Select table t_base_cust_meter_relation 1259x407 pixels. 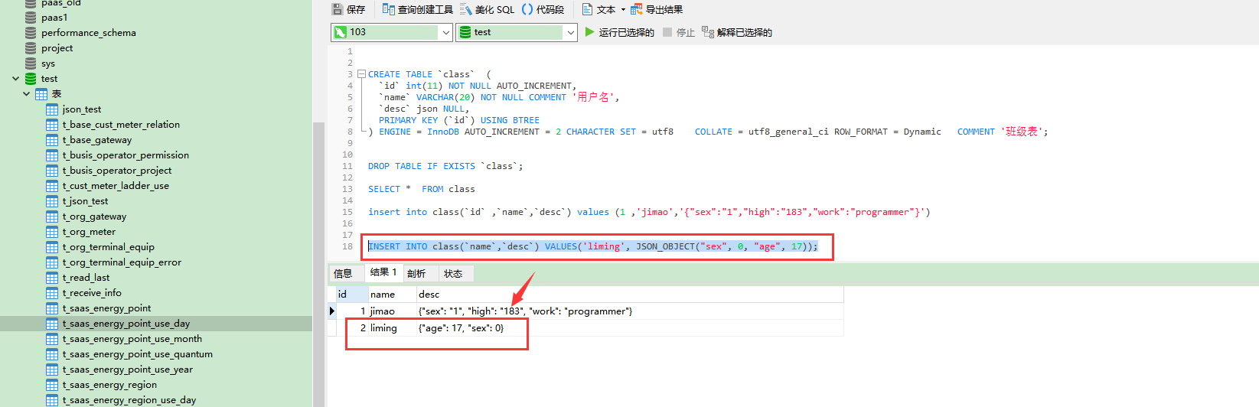click(121, 125)
